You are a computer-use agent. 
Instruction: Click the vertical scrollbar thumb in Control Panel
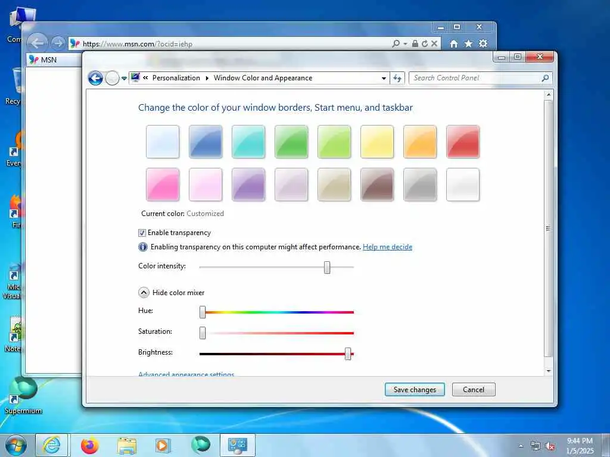[x=549, y=228]
